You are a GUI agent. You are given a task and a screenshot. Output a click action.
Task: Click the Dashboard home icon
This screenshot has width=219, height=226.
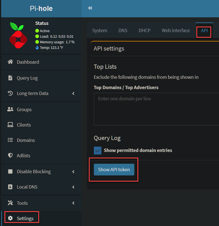point(10,62)
